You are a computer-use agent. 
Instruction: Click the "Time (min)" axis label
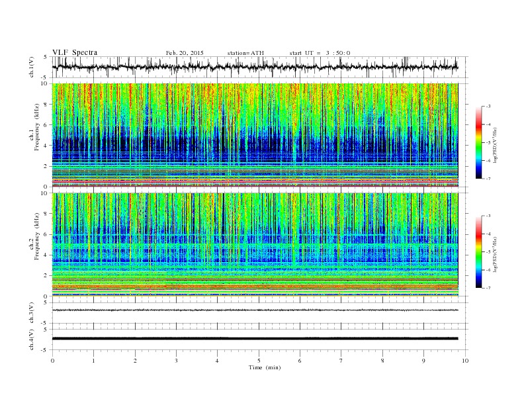tap(265, 367)
